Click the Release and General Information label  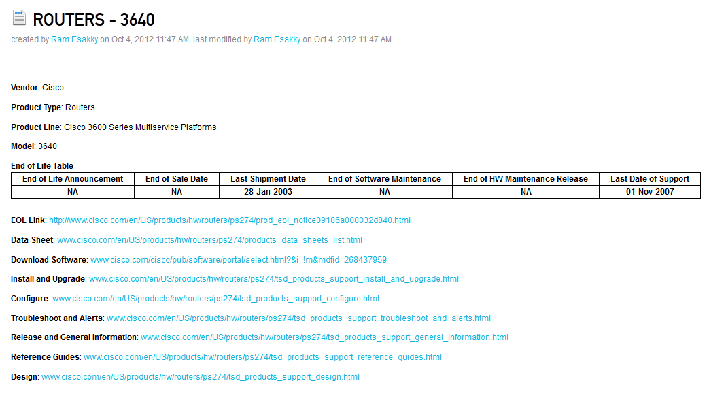tap(74, 337)
